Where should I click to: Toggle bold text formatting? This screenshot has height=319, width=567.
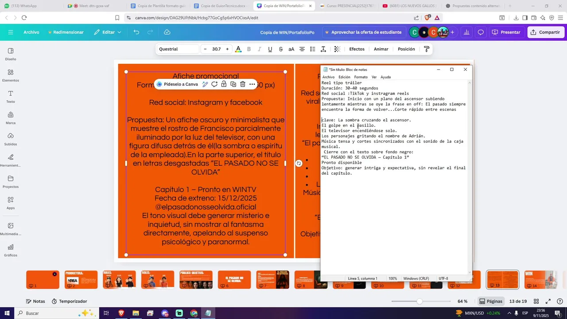tap(249, 49)
